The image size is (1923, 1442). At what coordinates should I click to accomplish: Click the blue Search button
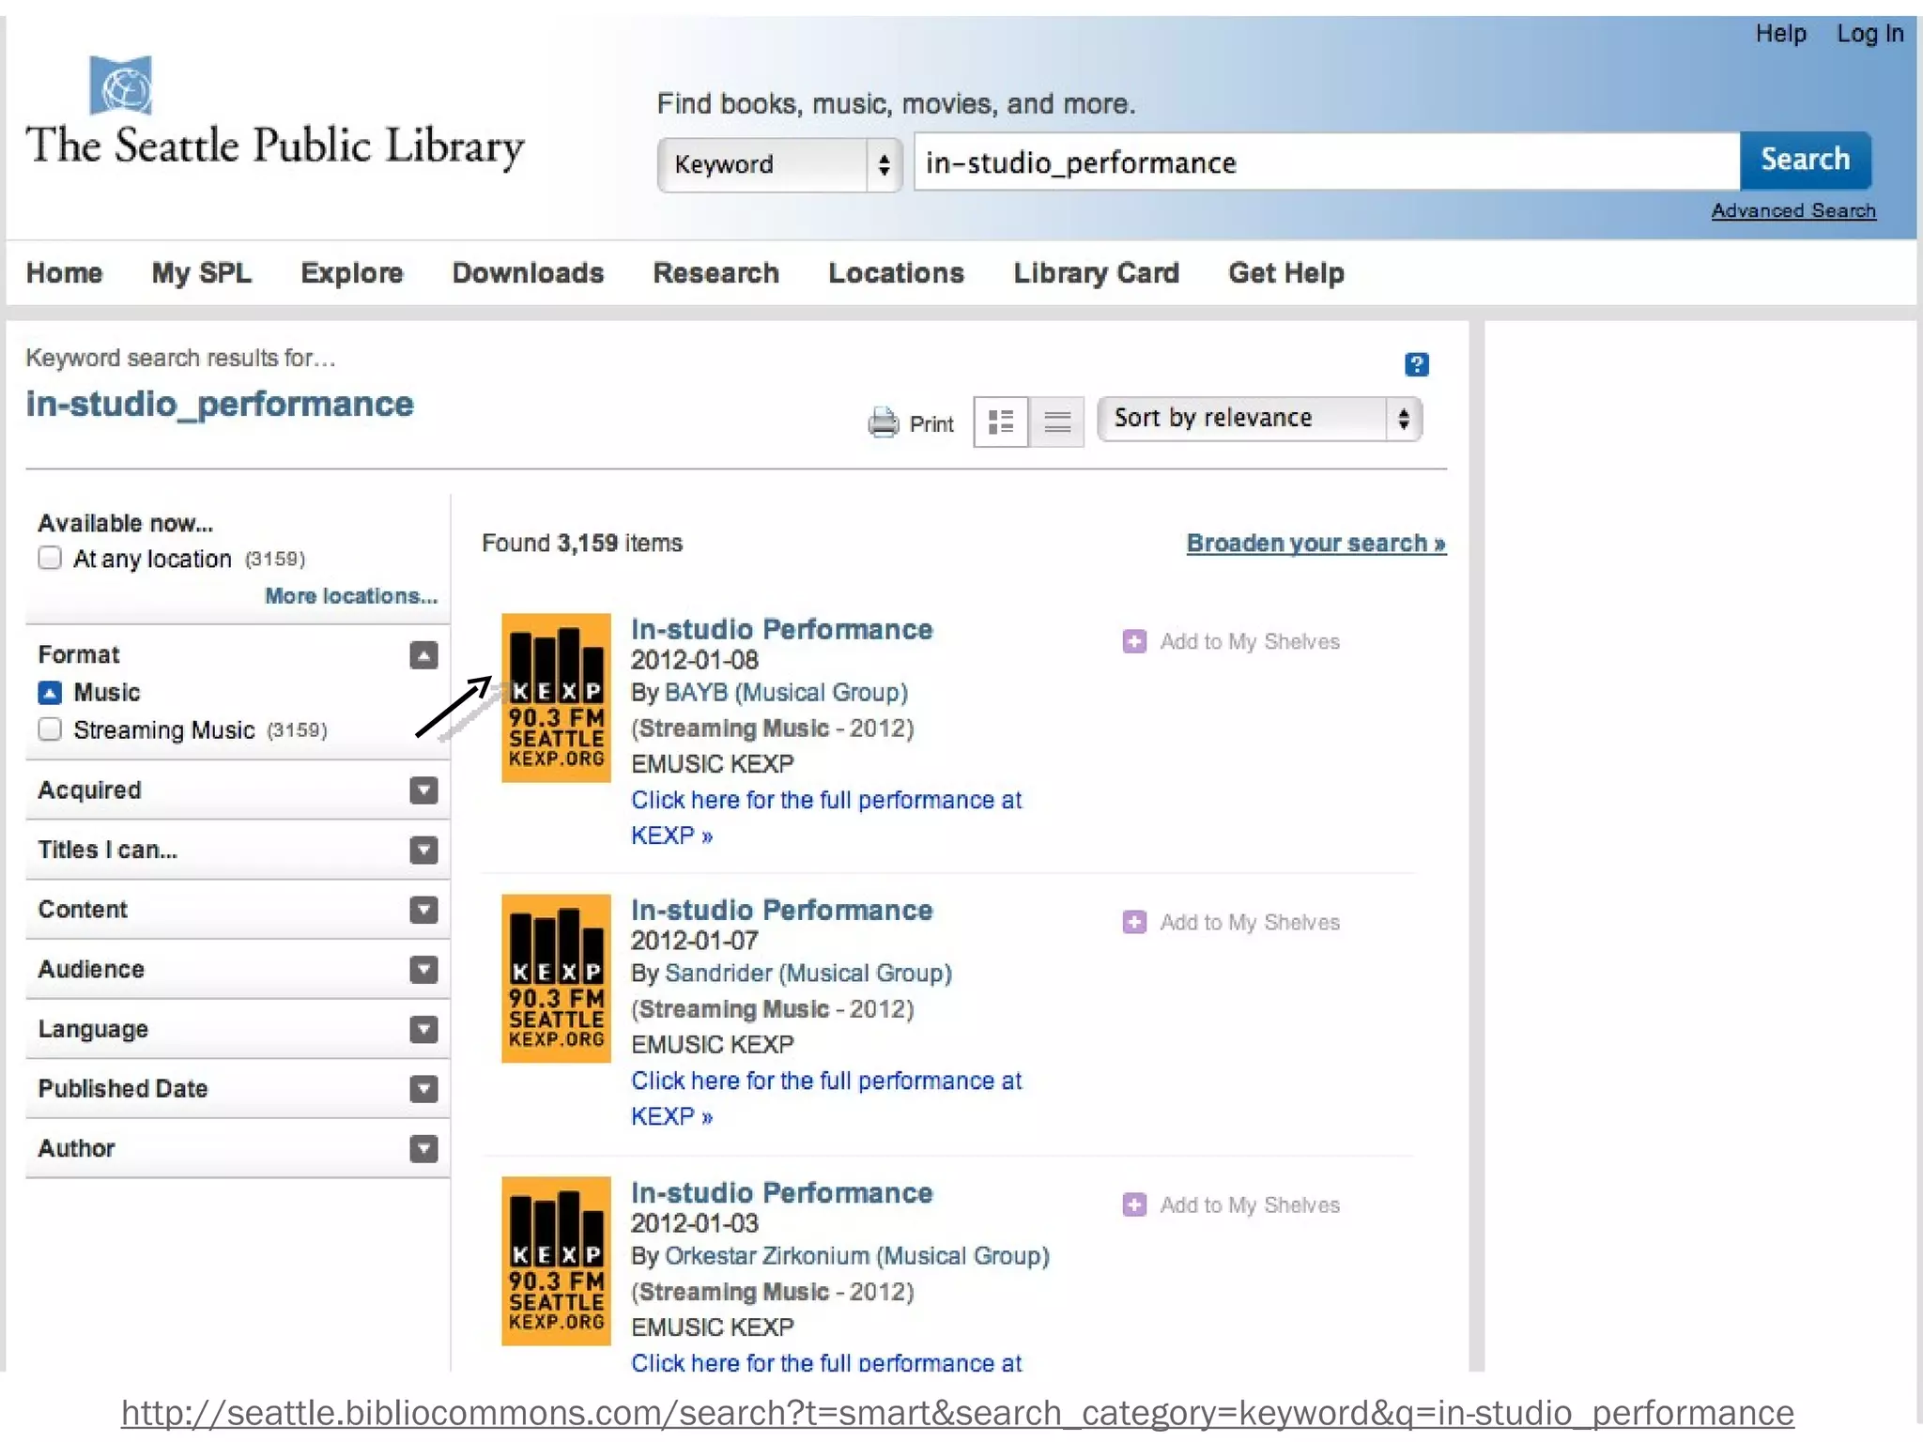1805,161
